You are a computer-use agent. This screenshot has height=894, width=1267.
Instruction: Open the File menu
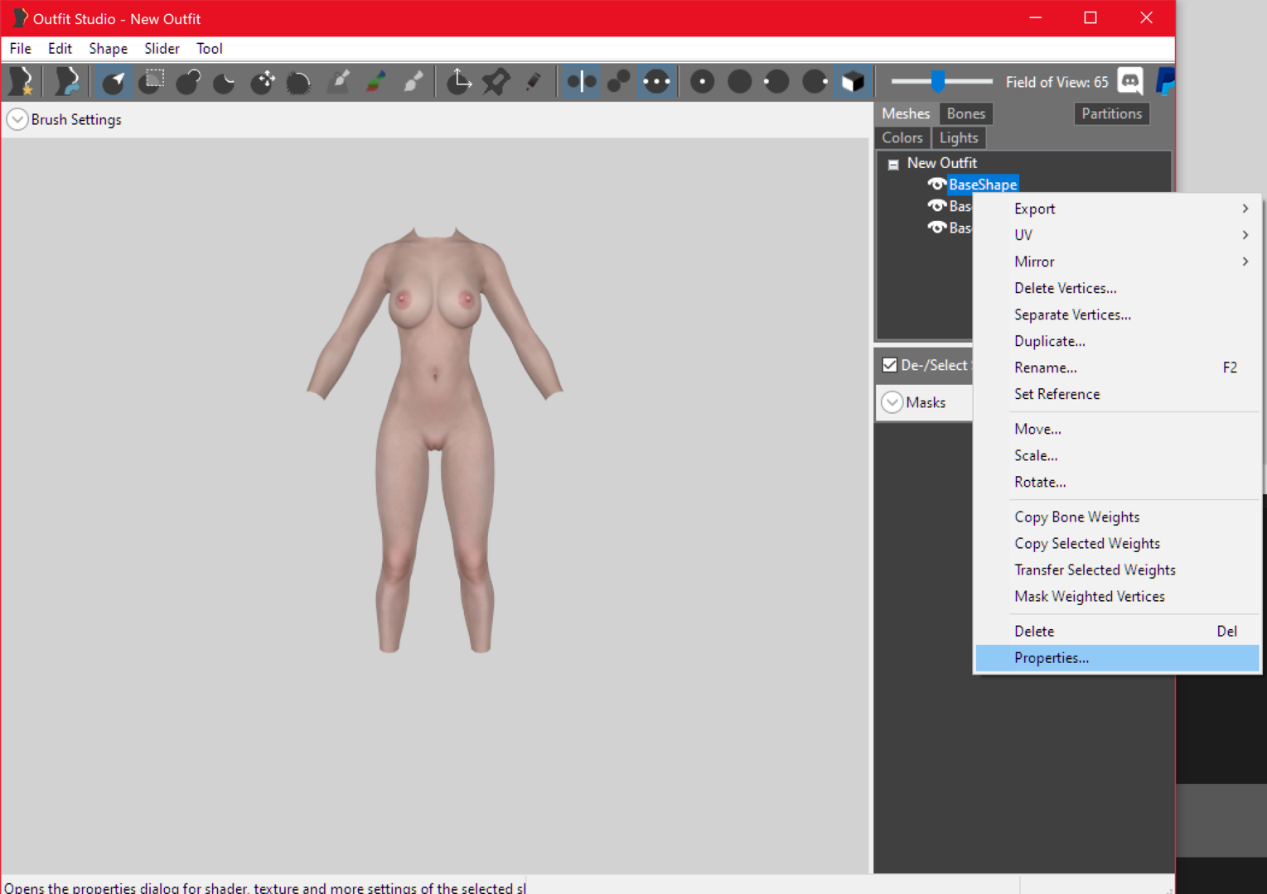click(20, 48)
